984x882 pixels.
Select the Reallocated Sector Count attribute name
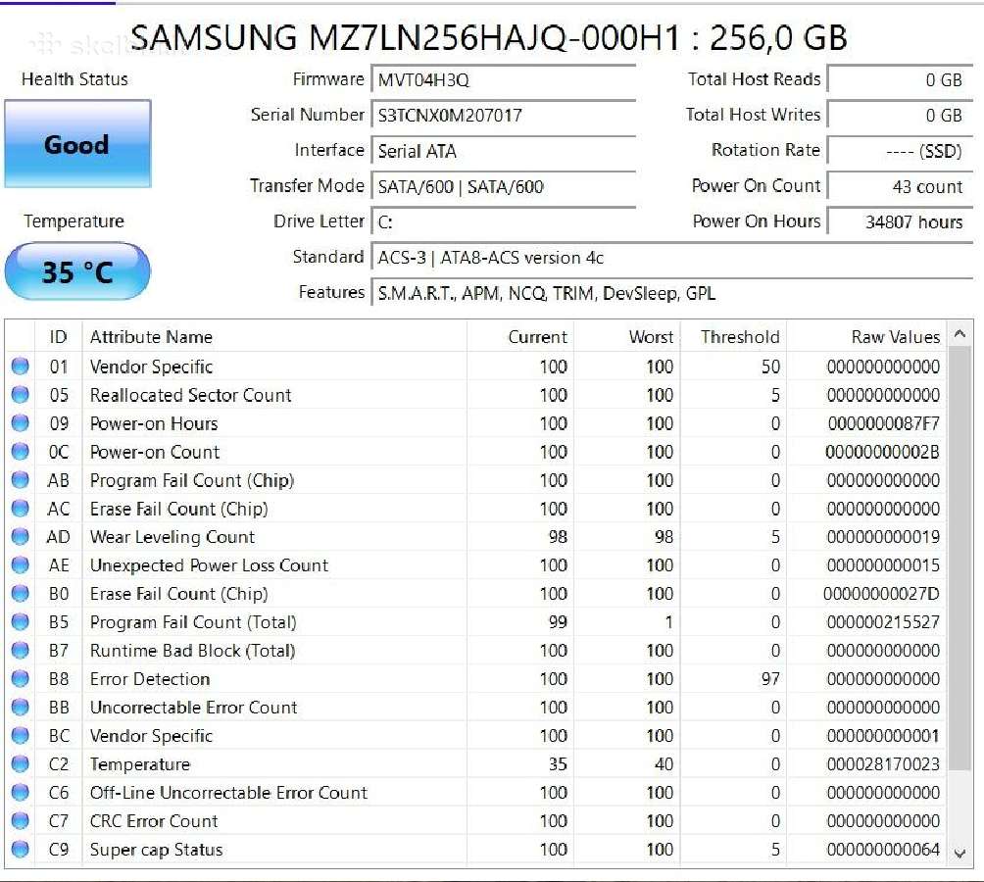coord(191,395)
